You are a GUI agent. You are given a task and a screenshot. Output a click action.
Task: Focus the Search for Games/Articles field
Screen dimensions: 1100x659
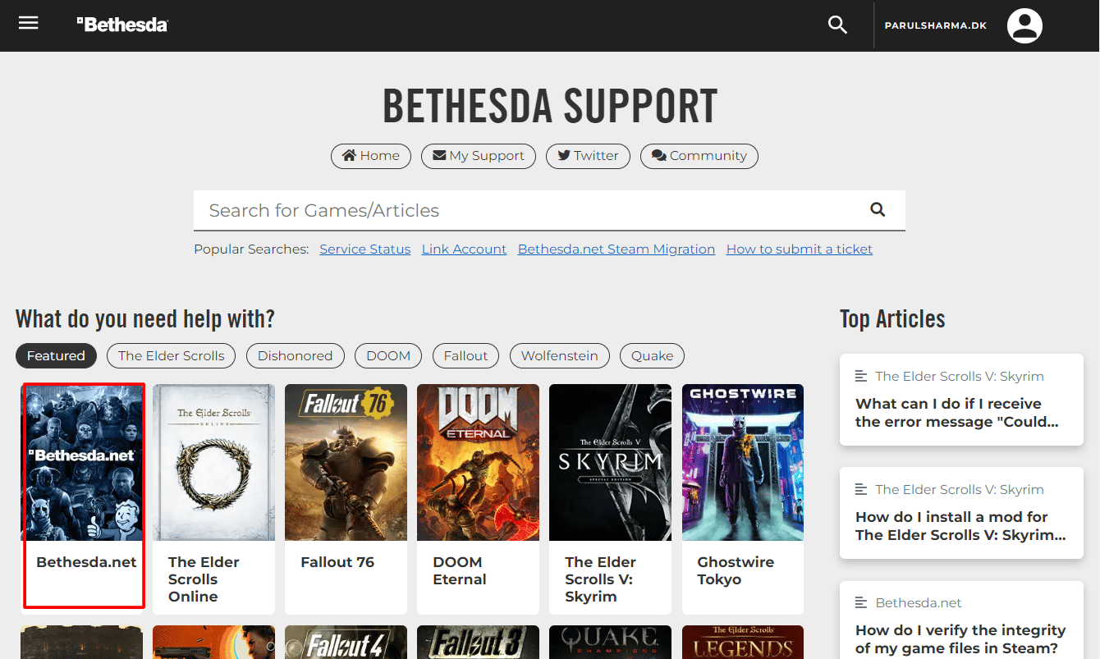pyautogui.click(x=549, y=210)
